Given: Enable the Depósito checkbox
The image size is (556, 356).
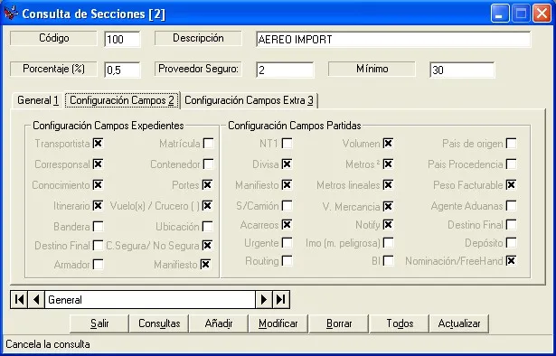Looking at the screenshot, I should tap(511, 243).
